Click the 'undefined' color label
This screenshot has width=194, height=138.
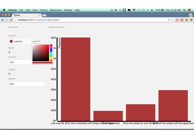[18, 41]
